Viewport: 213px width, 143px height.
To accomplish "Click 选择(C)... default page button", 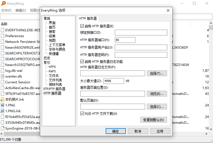I will click(x=157, y=107).
